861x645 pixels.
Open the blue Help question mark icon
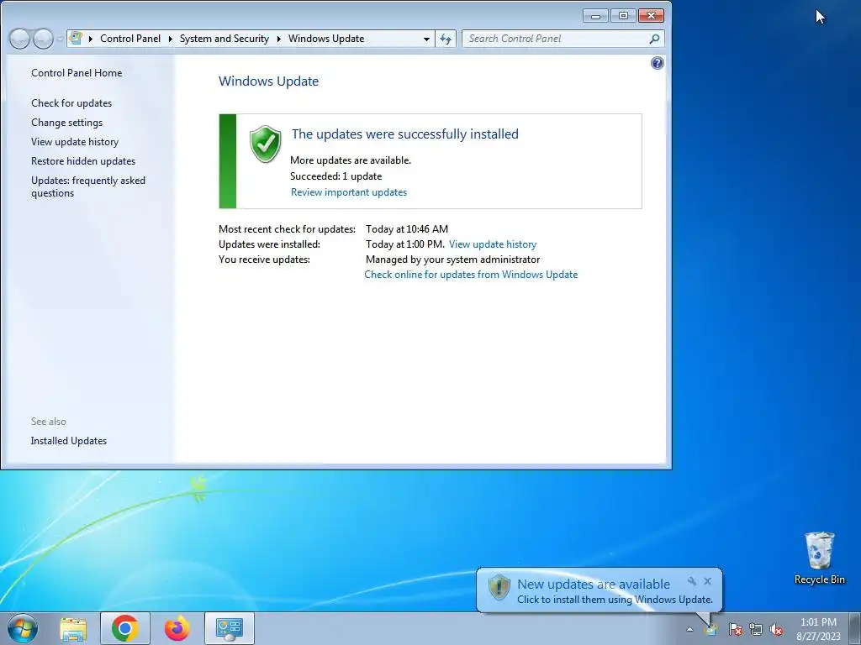[657, 63]
